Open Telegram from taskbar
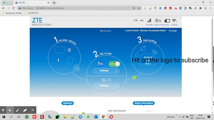 pyautogui.click(x=80, y=117)
